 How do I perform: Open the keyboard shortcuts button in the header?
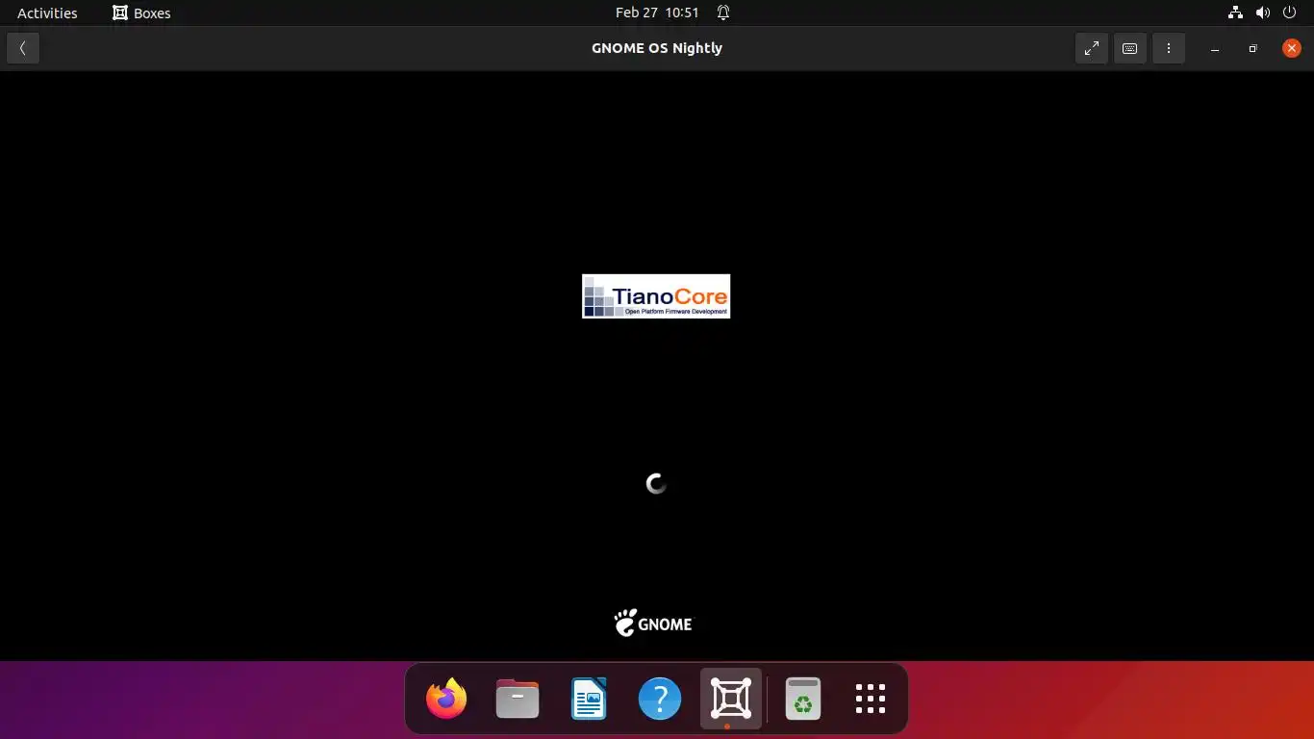click(1130, 48)
